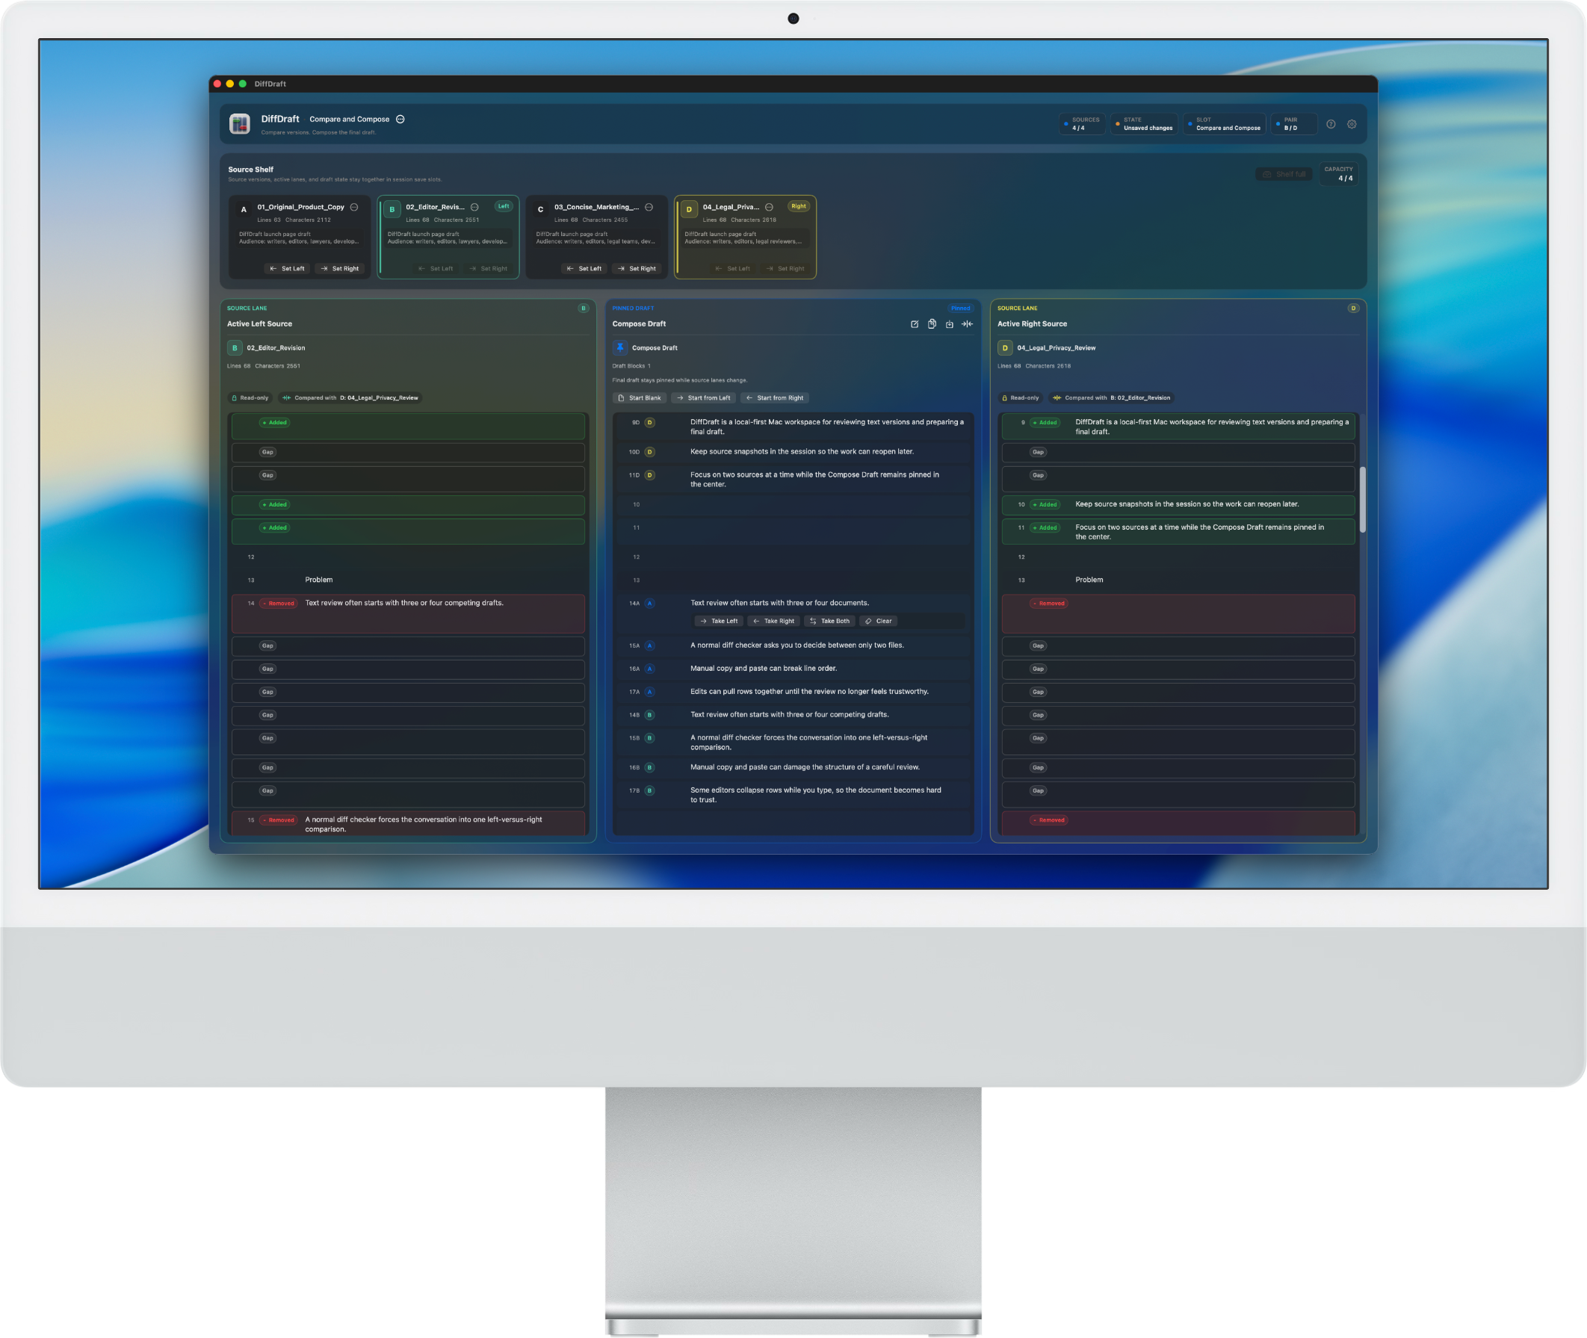Click the A source marker on draft row 17A

pos(650,693)
